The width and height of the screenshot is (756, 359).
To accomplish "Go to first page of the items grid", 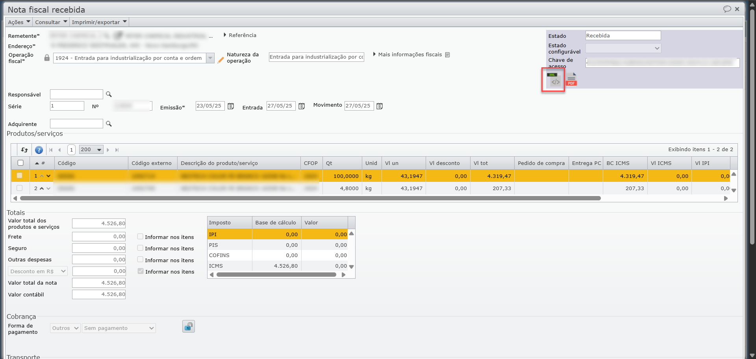I will tap(51, 150).
